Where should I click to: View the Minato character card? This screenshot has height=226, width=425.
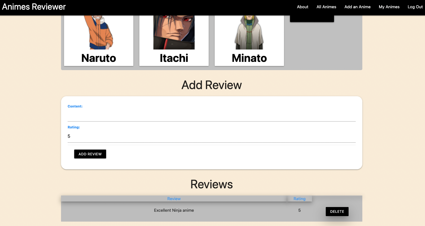tap(249, 38)
